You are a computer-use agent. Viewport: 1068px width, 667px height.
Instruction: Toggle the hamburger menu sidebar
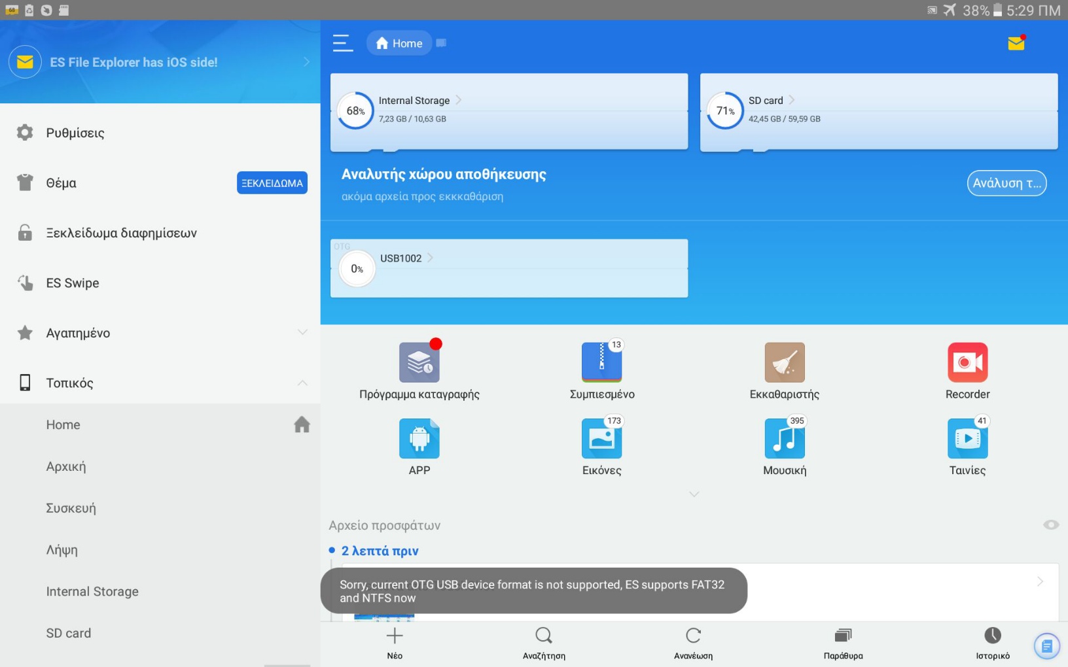(x=343, y=43)
